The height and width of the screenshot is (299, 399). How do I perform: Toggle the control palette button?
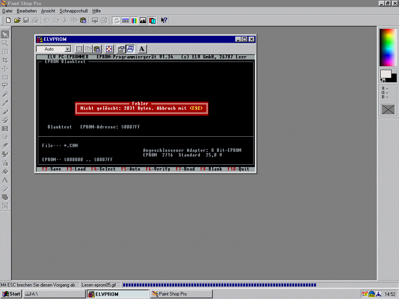tap(125, 20)
